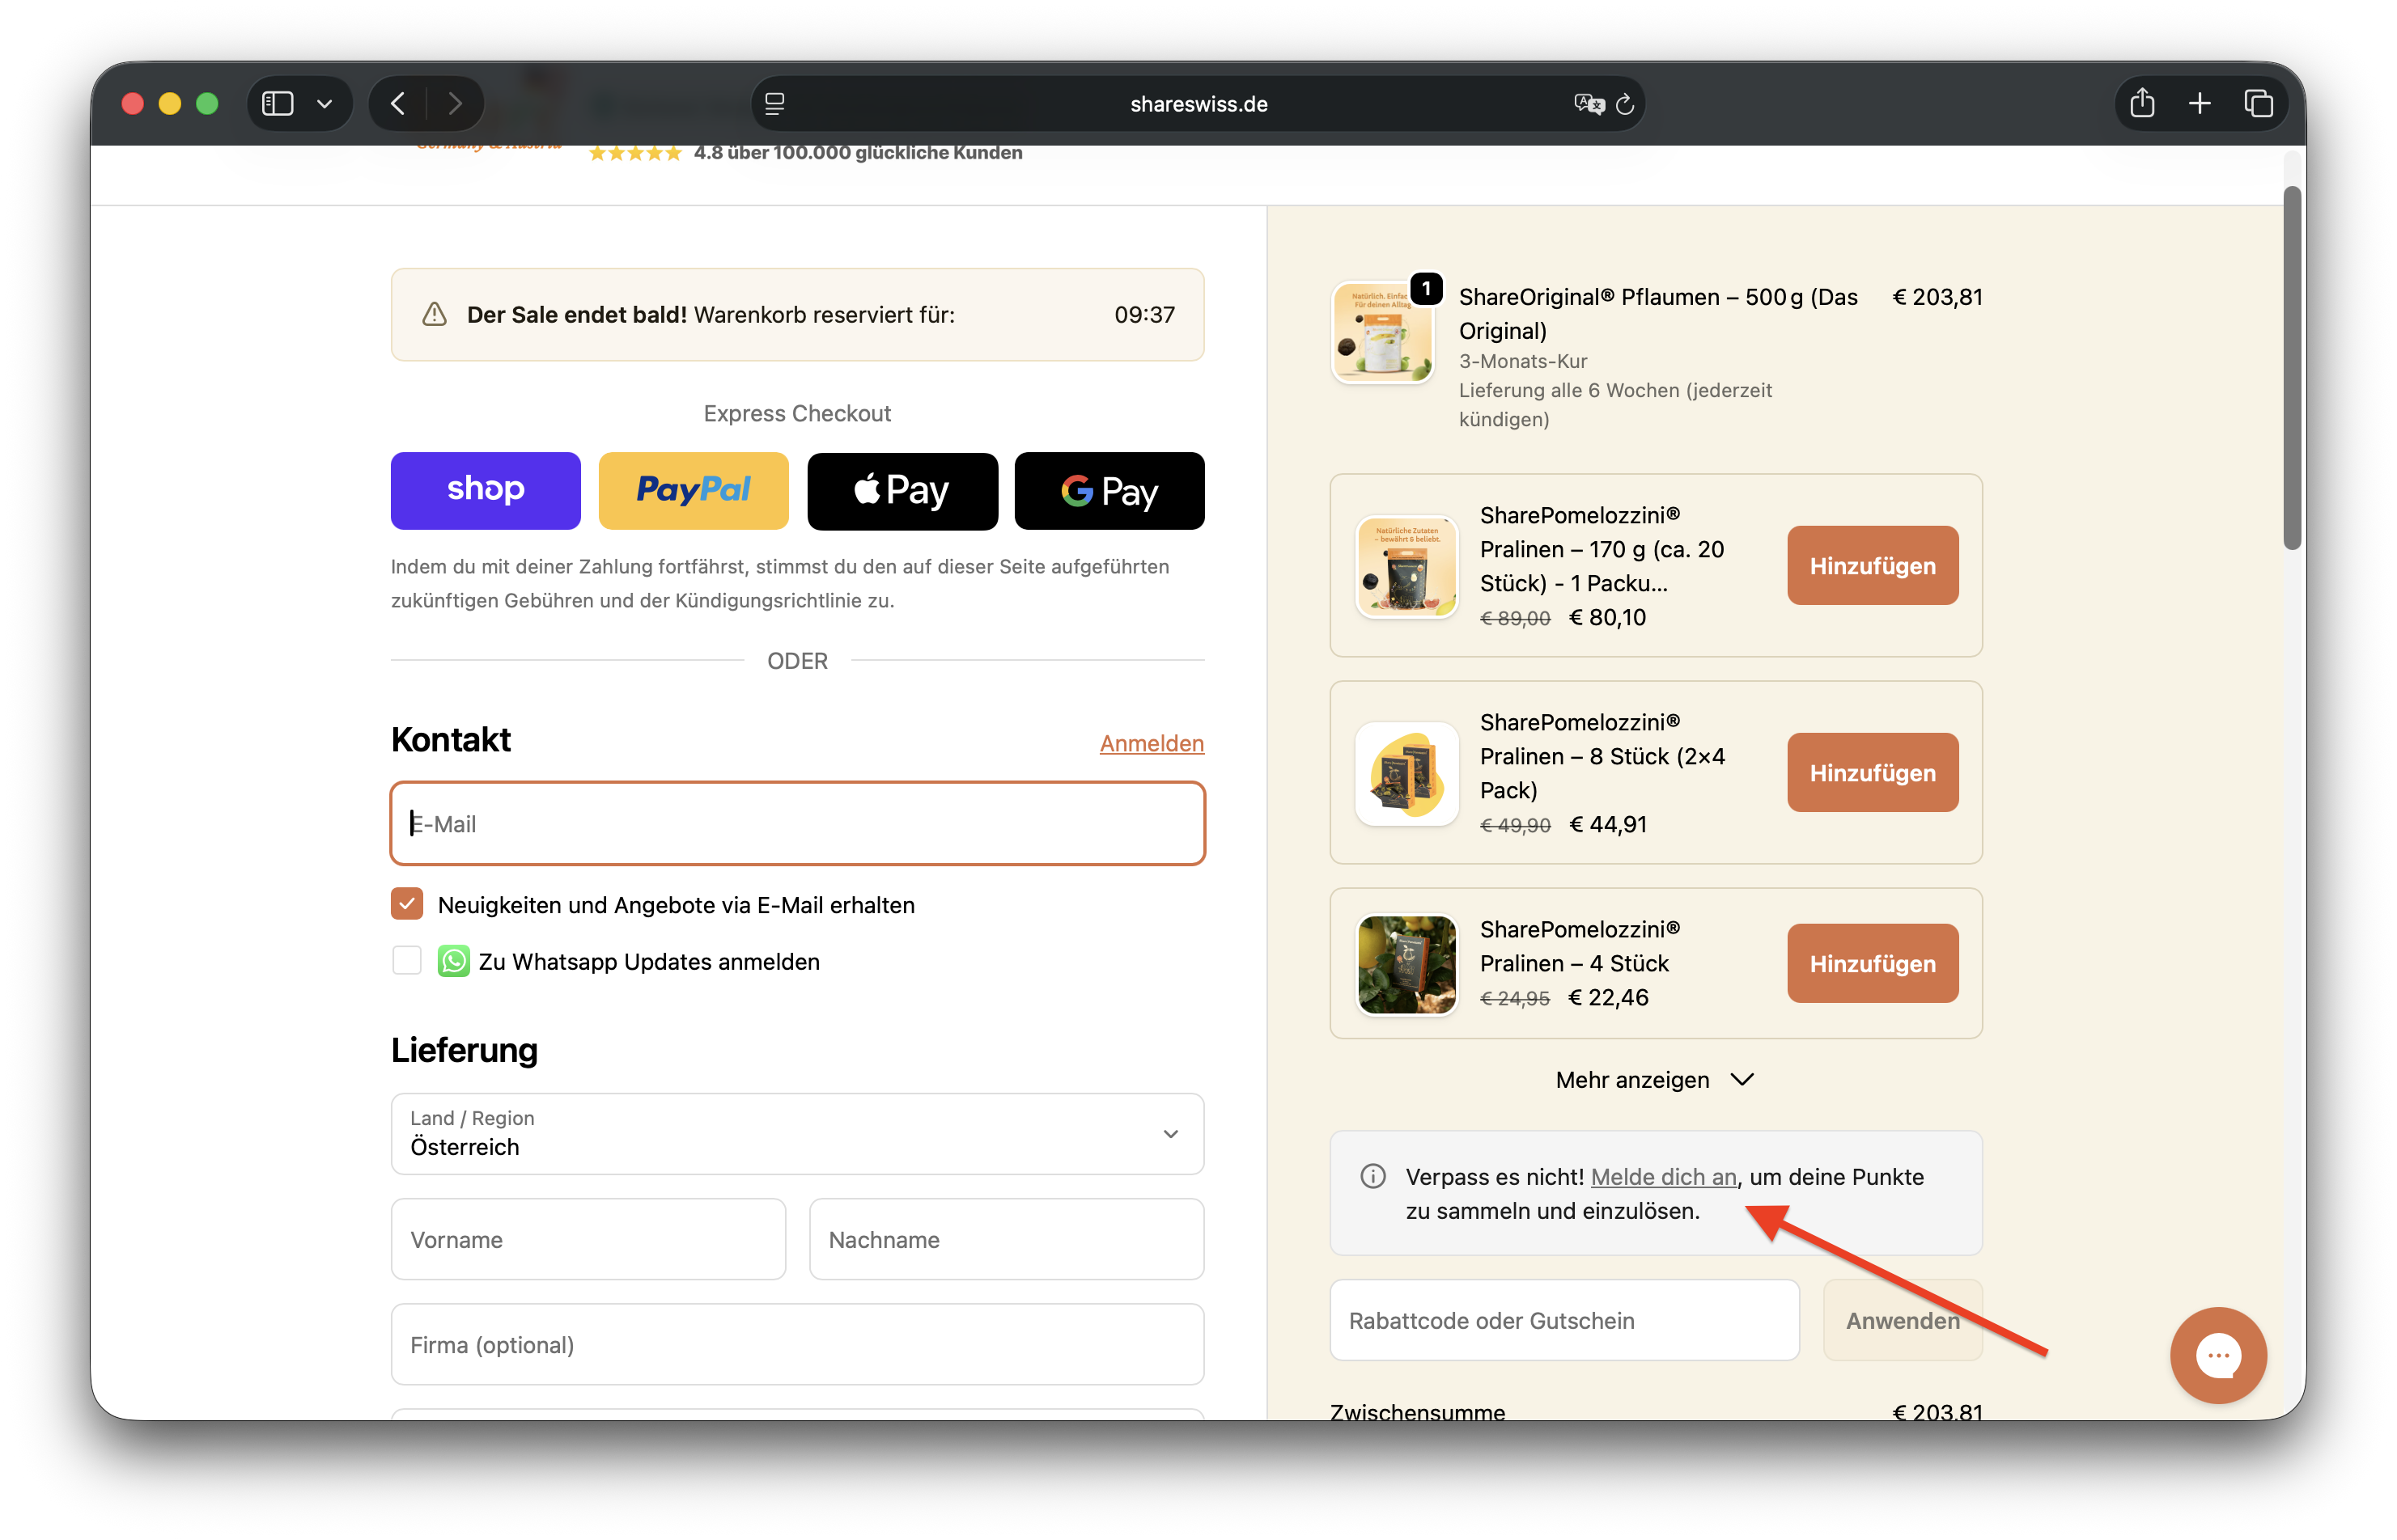This screenshot has width=2397, height=1540.
Task: Go back with the browser back arrow
Action: click(398, 104)
